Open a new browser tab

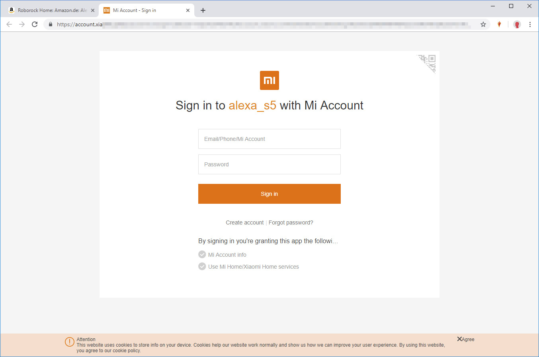203,10
